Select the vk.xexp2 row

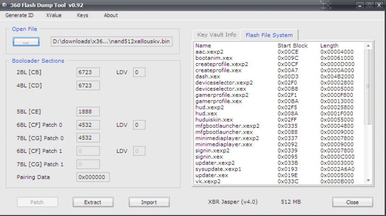(x=279, y=182)
